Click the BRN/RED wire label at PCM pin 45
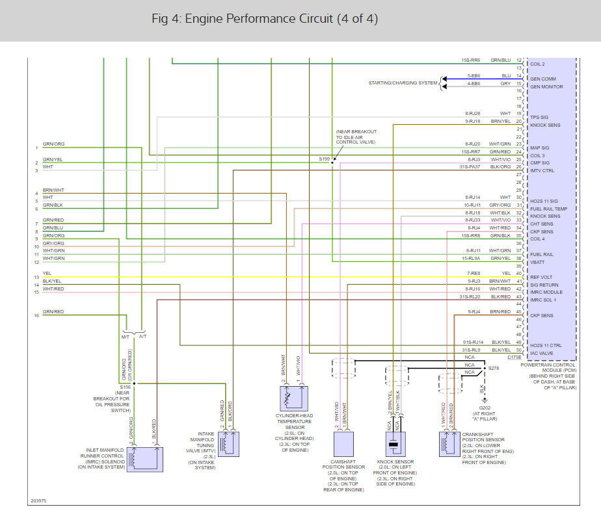 coord(500,311)
